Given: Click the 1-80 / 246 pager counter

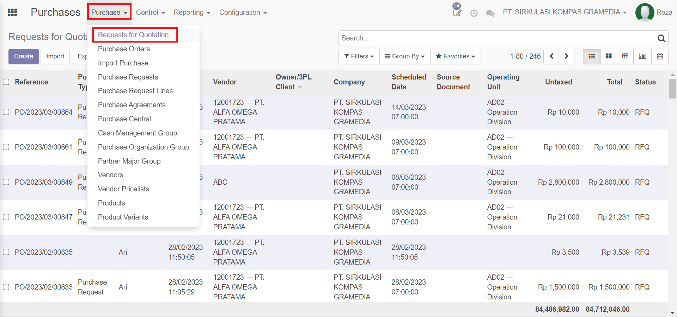Looking at the screenshot, I should [525, 56].
